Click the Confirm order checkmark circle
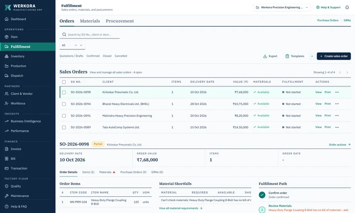This screenshot has width=355, height=213. (262, 195)
